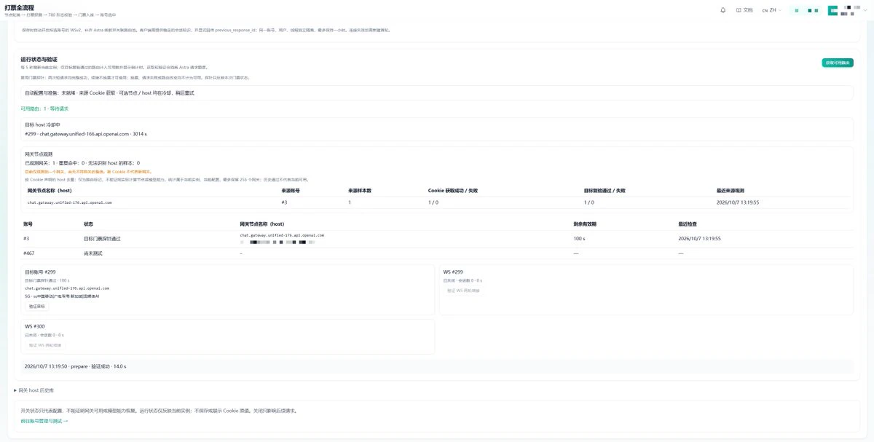Click the green 可用路由: 1 status text
This screenshot has width=874, height=442.
[x=44, y=108]
